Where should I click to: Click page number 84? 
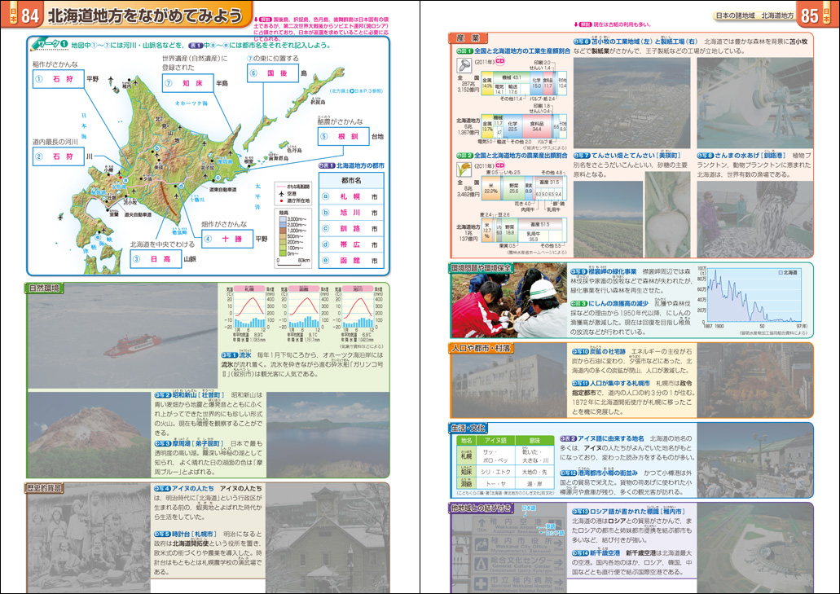click(29, 15)
